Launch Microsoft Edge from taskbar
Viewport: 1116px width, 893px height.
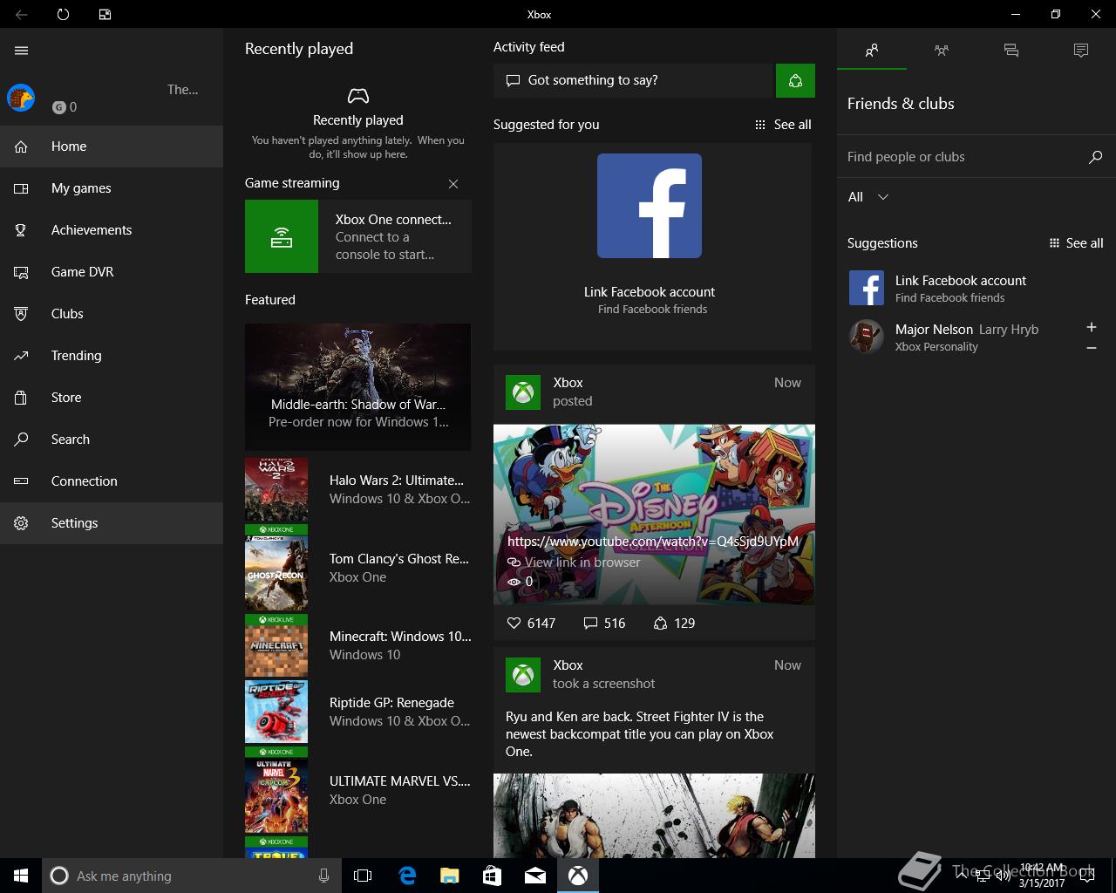pyautogui.click(x=407, y=876)
